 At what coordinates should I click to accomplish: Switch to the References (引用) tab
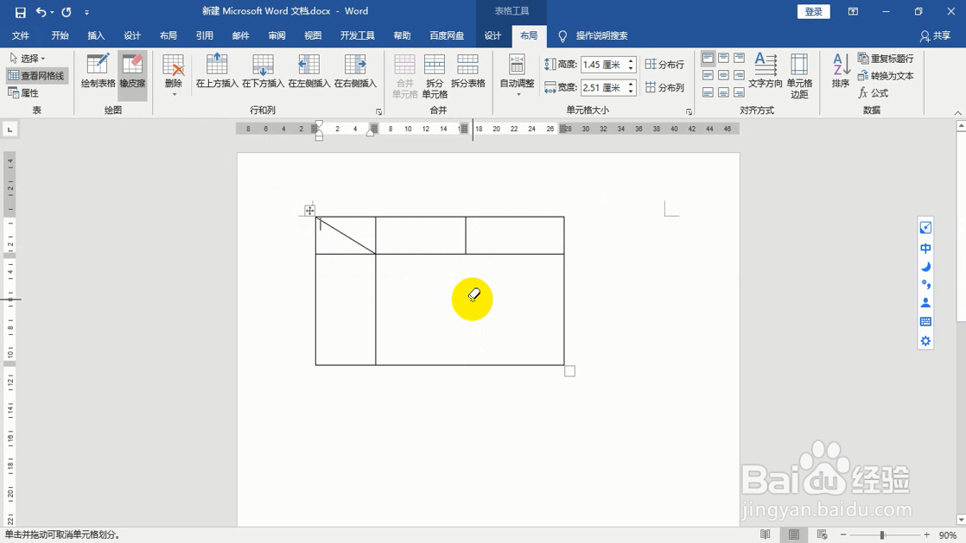click(205, 35)
